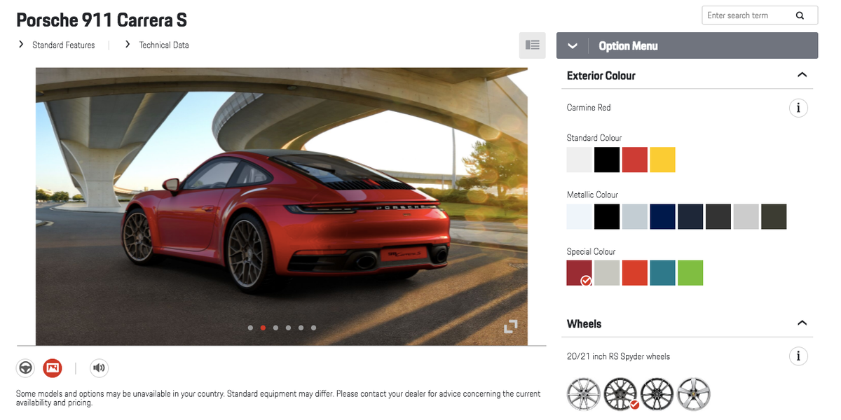Screen dimensions: 841x420
Task: Select the RS Spyder wheel thumbnail
Action: (x=621, y=393)
